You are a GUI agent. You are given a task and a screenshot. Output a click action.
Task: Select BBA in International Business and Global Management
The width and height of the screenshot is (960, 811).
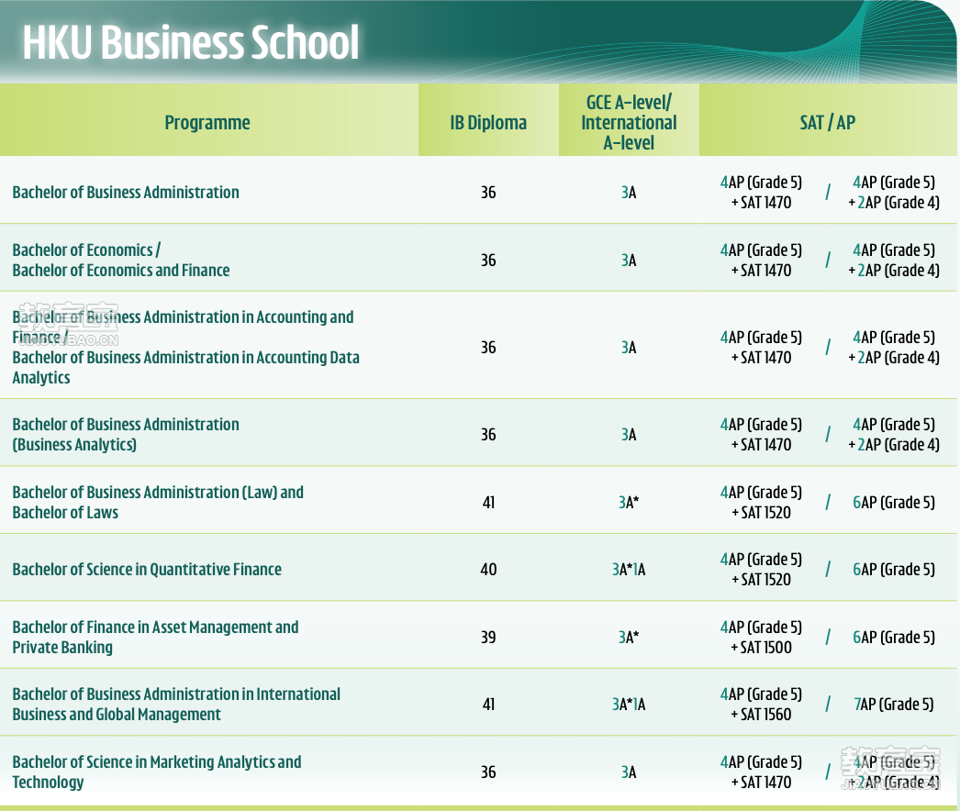tap(176, 705)
